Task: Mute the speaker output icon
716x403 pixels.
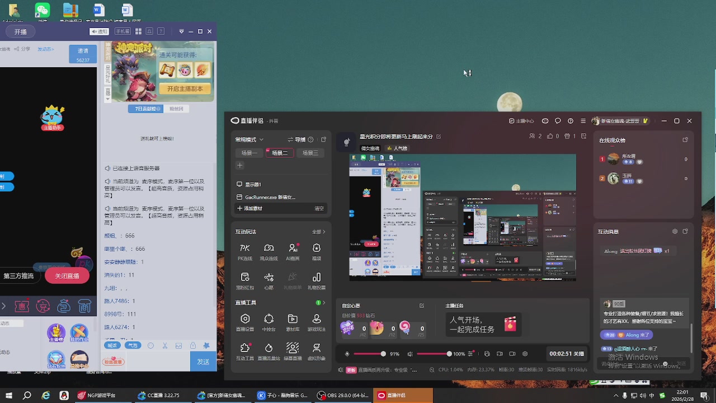Action: coord(410,354)
